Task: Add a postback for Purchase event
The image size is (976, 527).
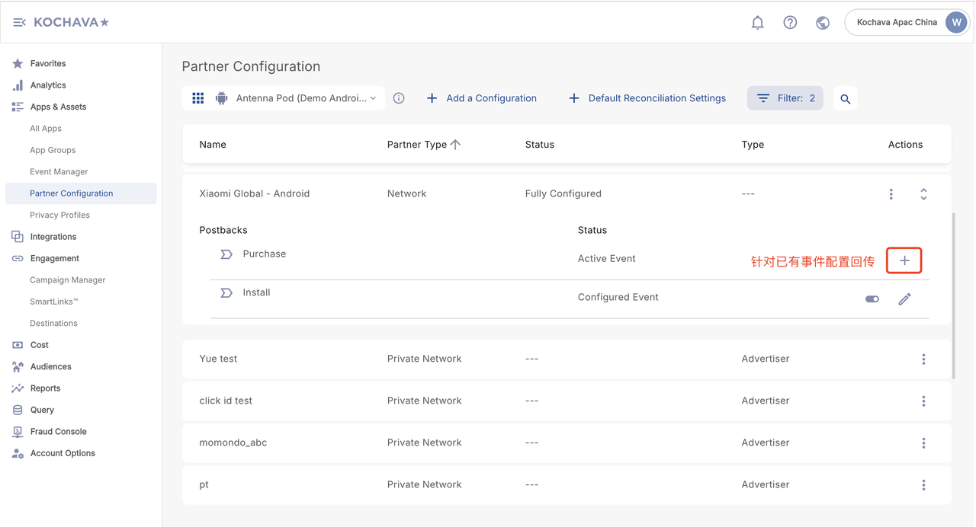Action: (904, 260)
